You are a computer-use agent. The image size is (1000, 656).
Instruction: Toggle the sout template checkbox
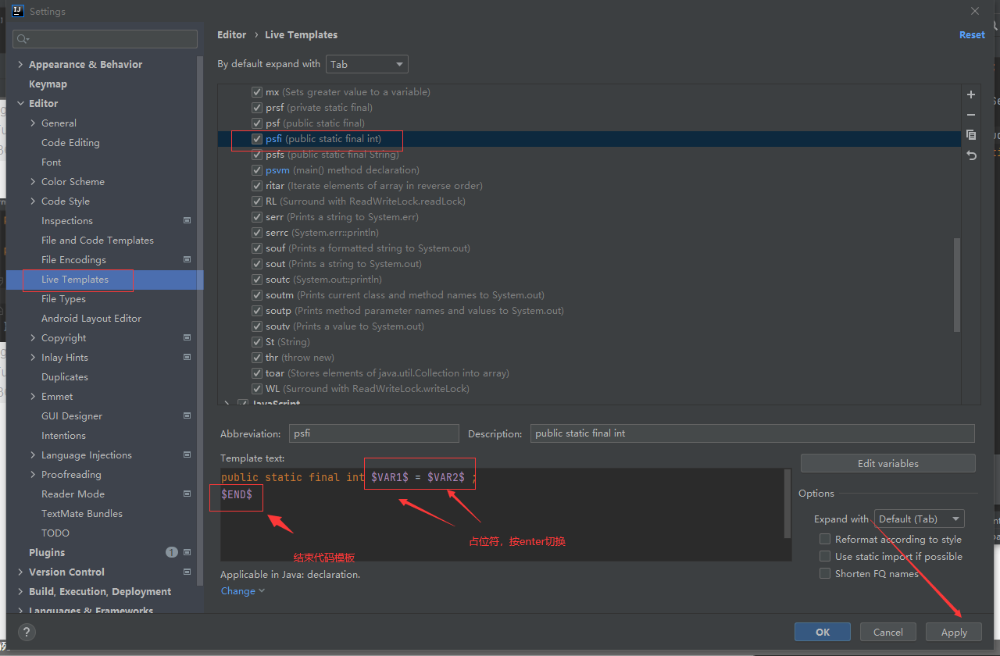tap(257, 264)
